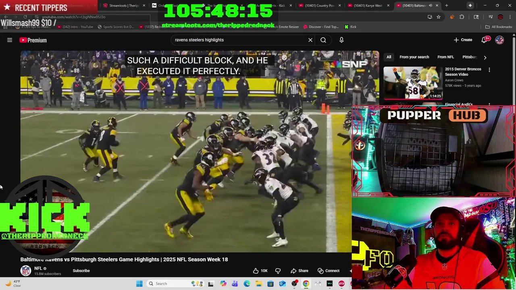Click the Connect button

[329, 271]
